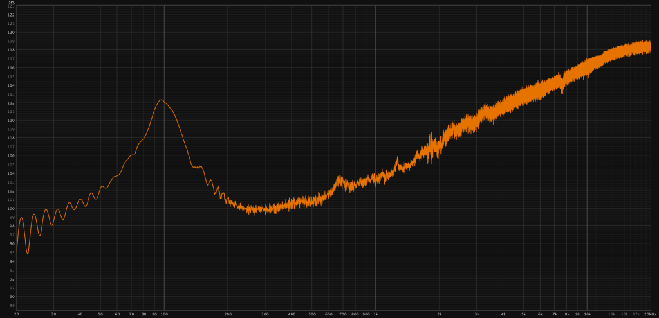Click the 95 value on the SPL axis

[11, 252]
